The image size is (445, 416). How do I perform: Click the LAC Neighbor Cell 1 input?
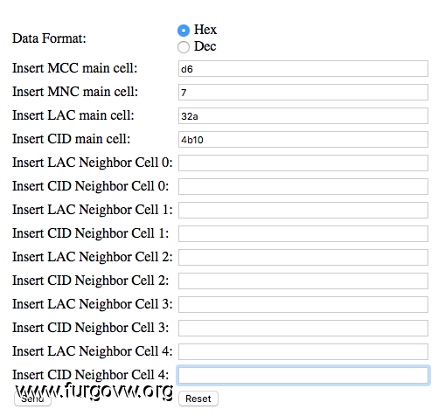point(303,211)
